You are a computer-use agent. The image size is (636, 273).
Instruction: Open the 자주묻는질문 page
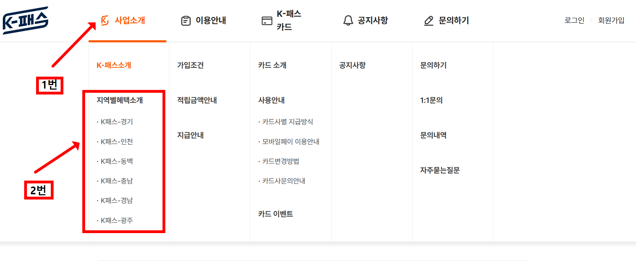tap(440, 170)
